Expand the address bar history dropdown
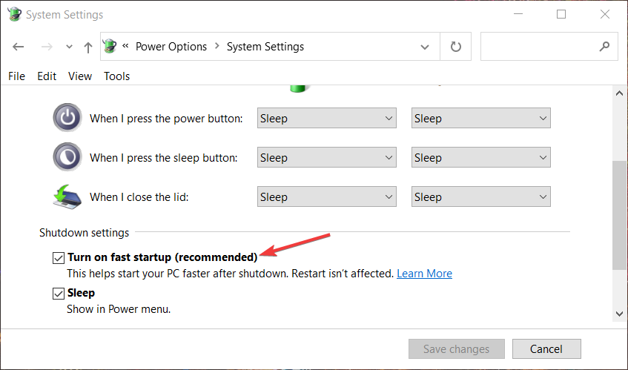 tap(426, 47)
